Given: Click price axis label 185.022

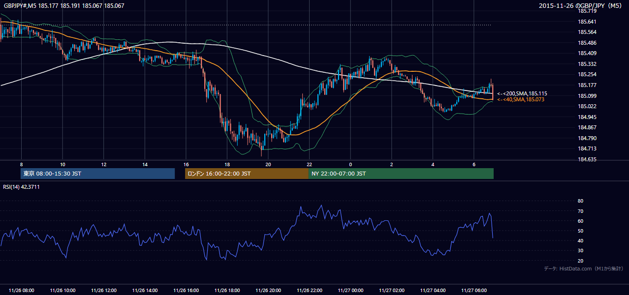Looking at the screenshot, I should click(587, 106).
